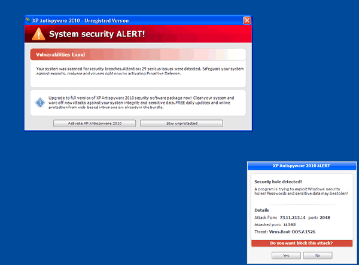Choose the Stay unprotected button

181,124
